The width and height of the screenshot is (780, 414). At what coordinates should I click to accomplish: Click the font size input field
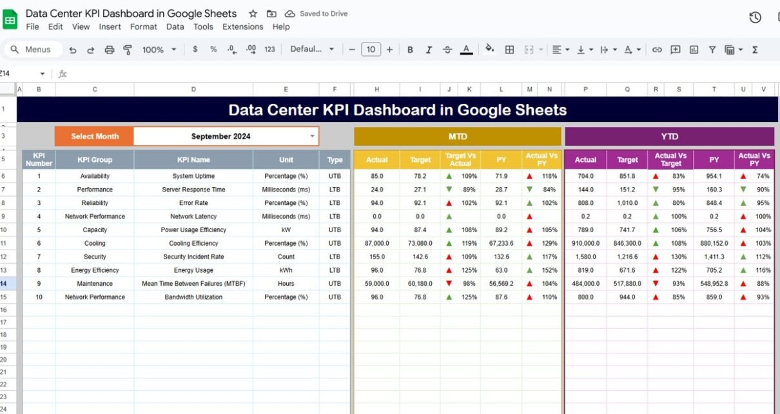pyautogui.click(x=371, y=50)
